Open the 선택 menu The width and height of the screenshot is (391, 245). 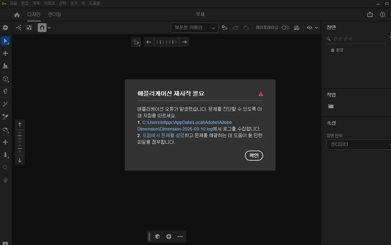click(x=63, y=3)
